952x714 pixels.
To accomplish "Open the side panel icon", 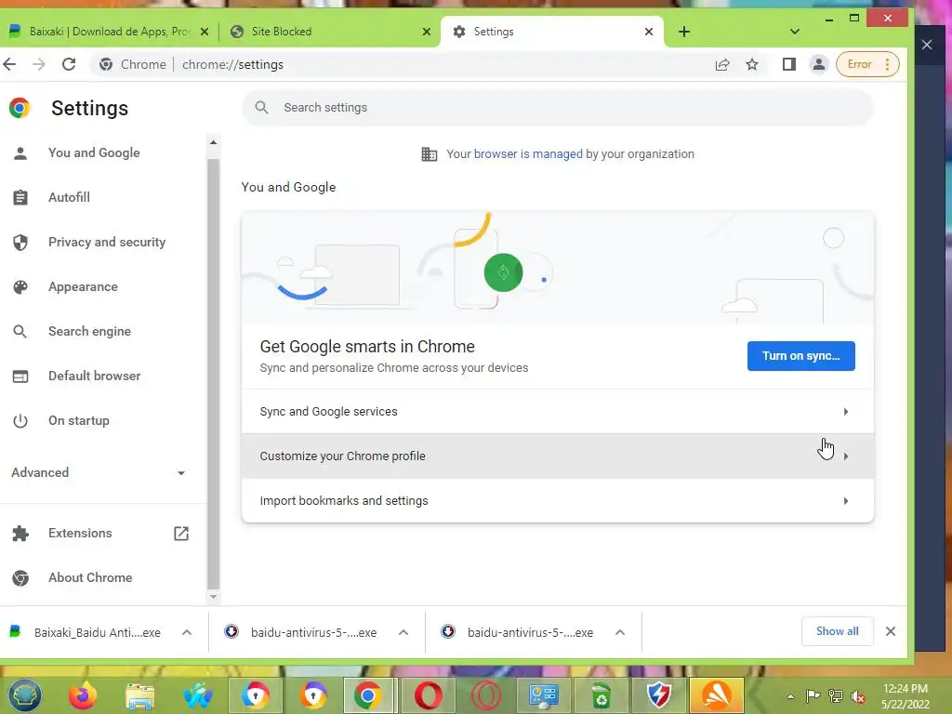I will [x=788, y=64].
